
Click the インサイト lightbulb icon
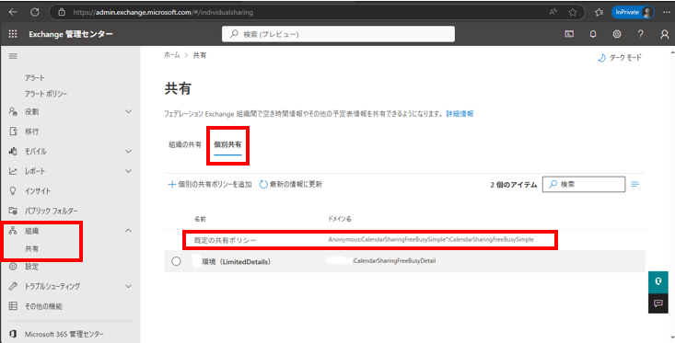[13, 190]
